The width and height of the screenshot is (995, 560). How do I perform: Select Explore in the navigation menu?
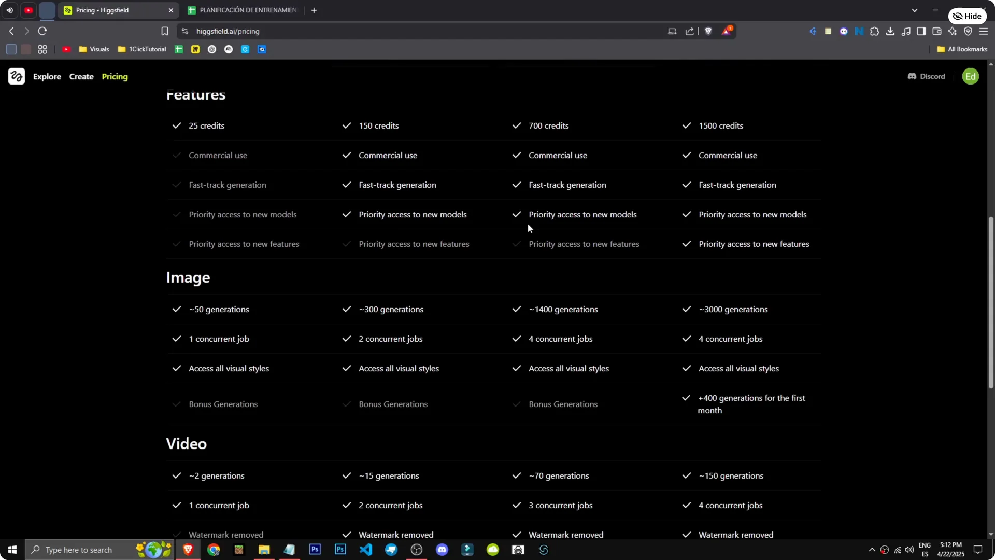pyautogui.click(x=47, y=76)
